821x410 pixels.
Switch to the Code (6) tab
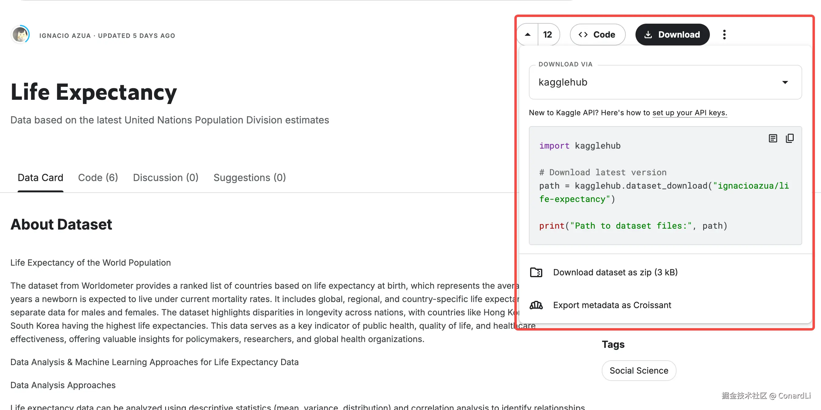pos(98,177)
